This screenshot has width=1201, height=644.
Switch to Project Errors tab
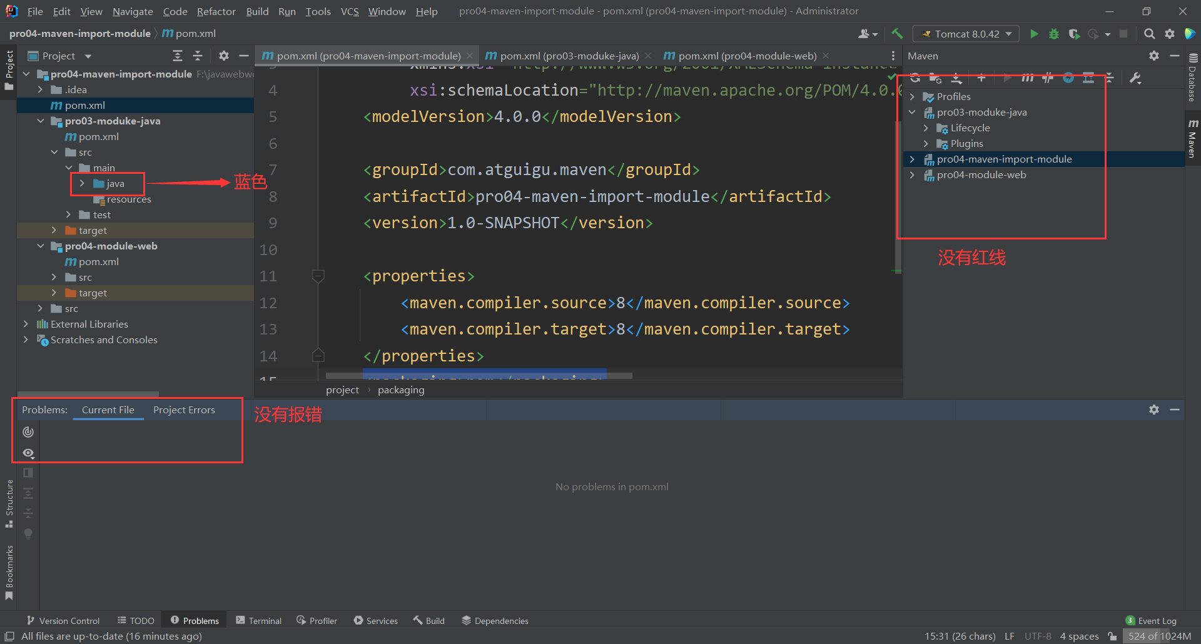coord(184,410)
